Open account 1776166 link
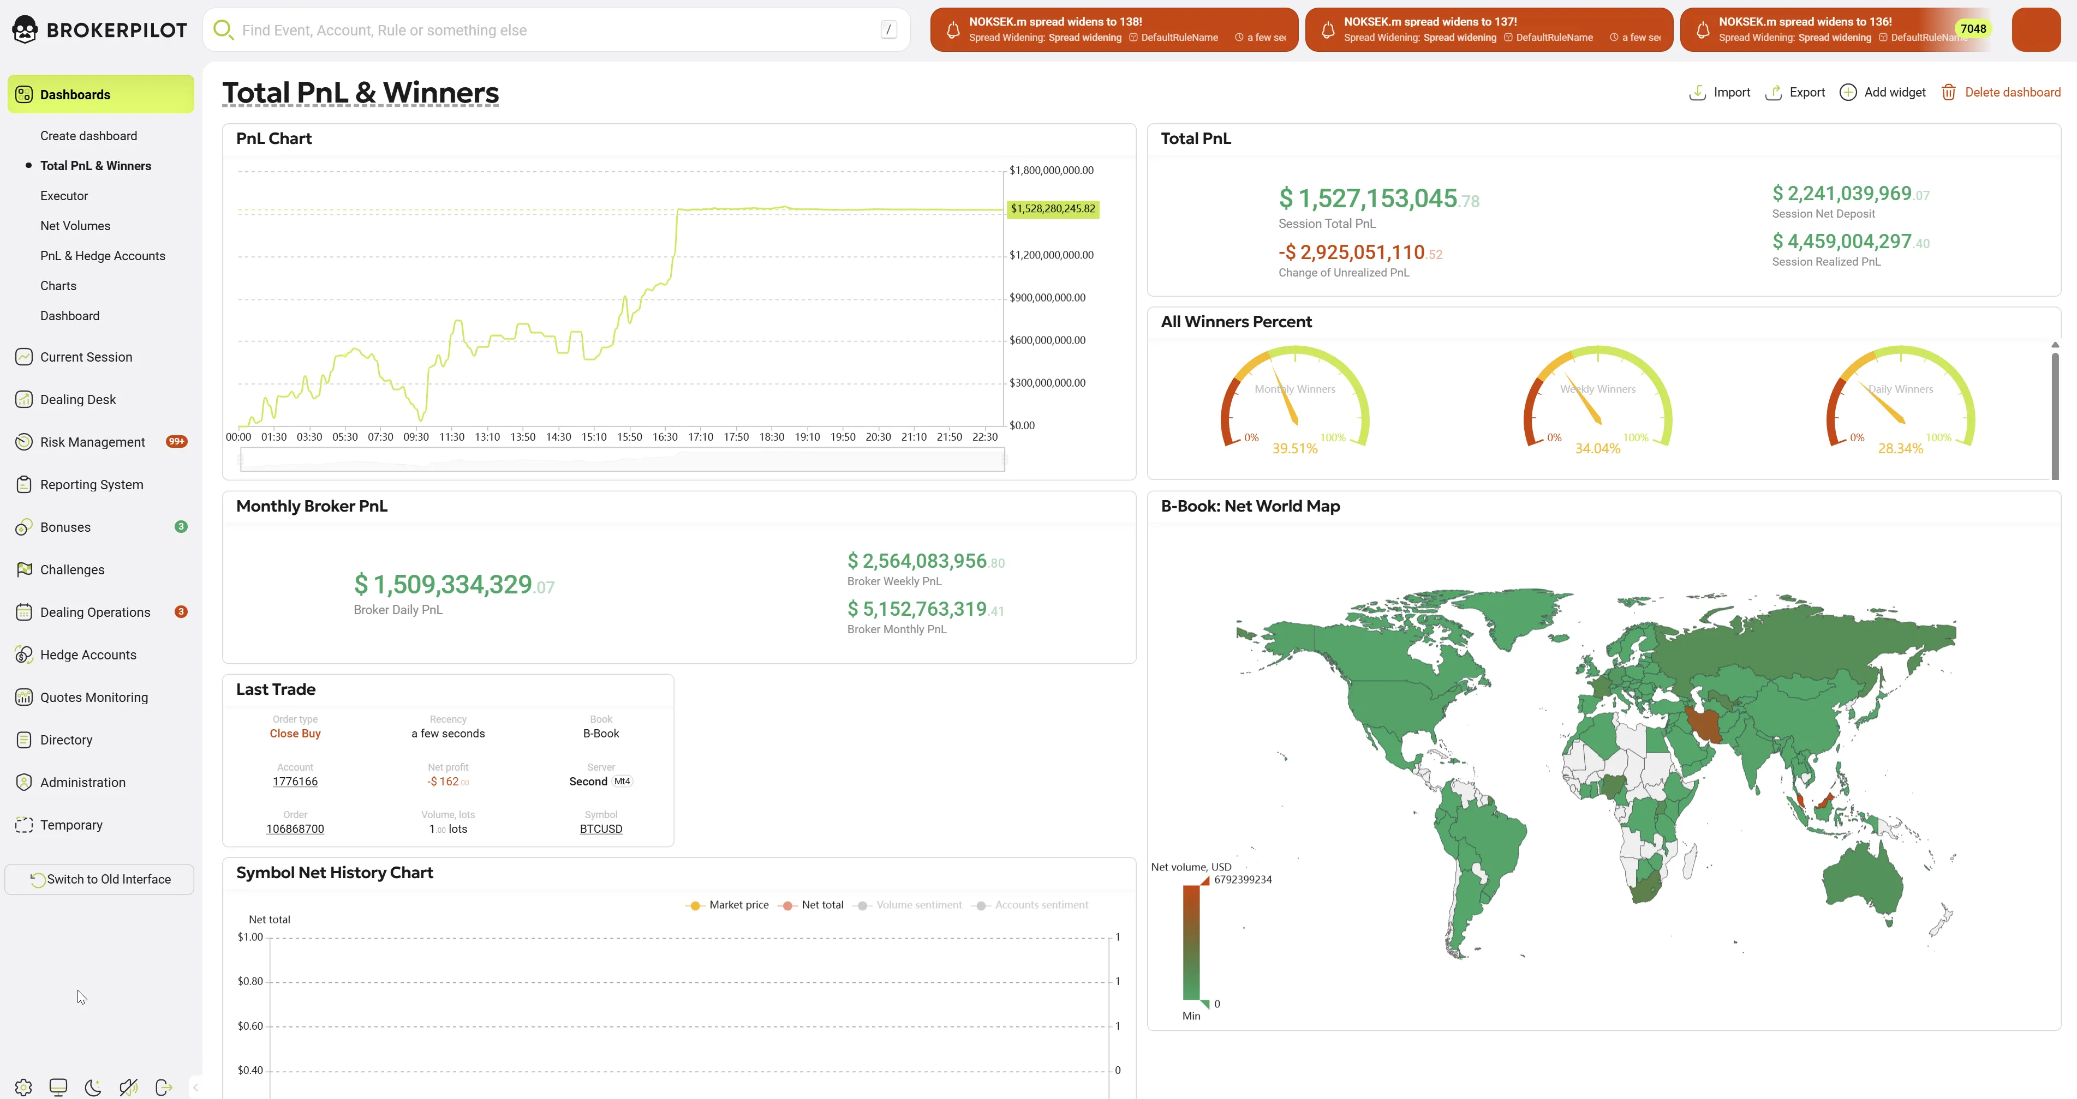 295,782
